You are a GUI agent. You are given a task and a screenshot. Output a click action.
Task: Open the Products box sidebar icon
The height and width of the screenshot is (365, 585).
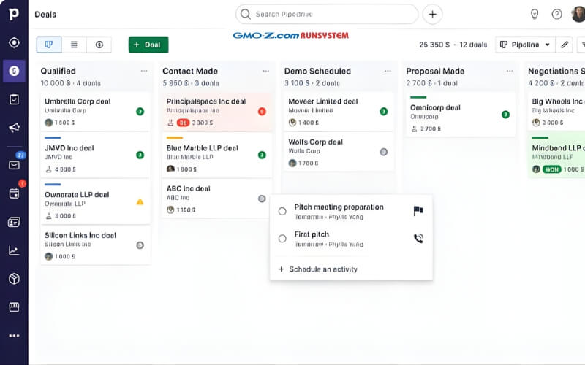pyautogui.click(x=14, y=279)
